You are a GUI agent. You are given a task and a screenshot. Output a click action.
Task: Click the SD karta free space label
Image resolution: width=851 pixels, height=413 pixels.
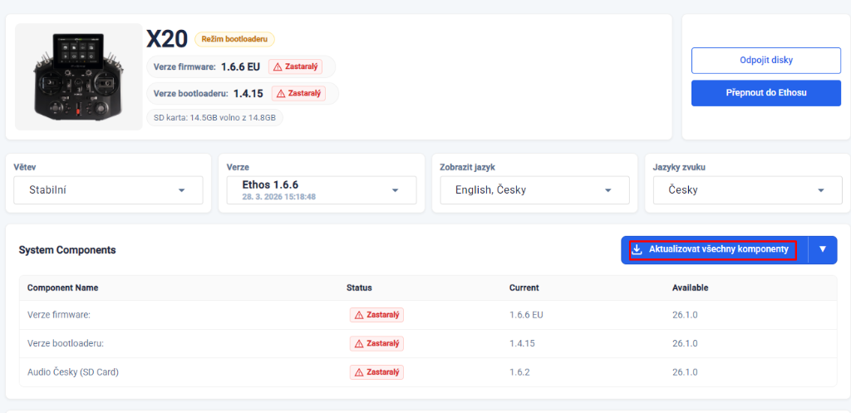pyautogui.click(x=215, y=117)
